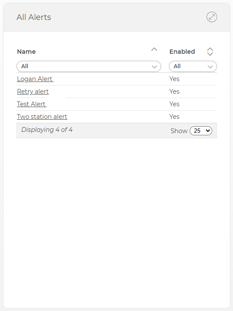
Task: Select the Yes value for Retry alert
Action: pos(175,92)
